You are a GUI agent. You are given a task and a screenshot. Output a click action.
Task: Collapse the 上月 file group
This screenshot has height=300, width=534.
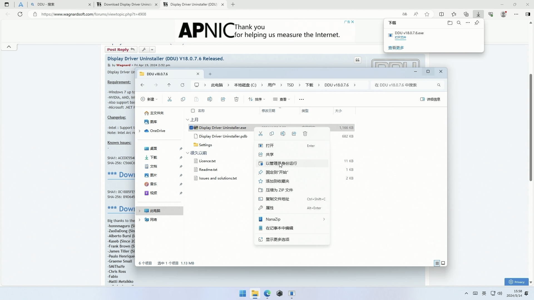(x=187, y=120)
